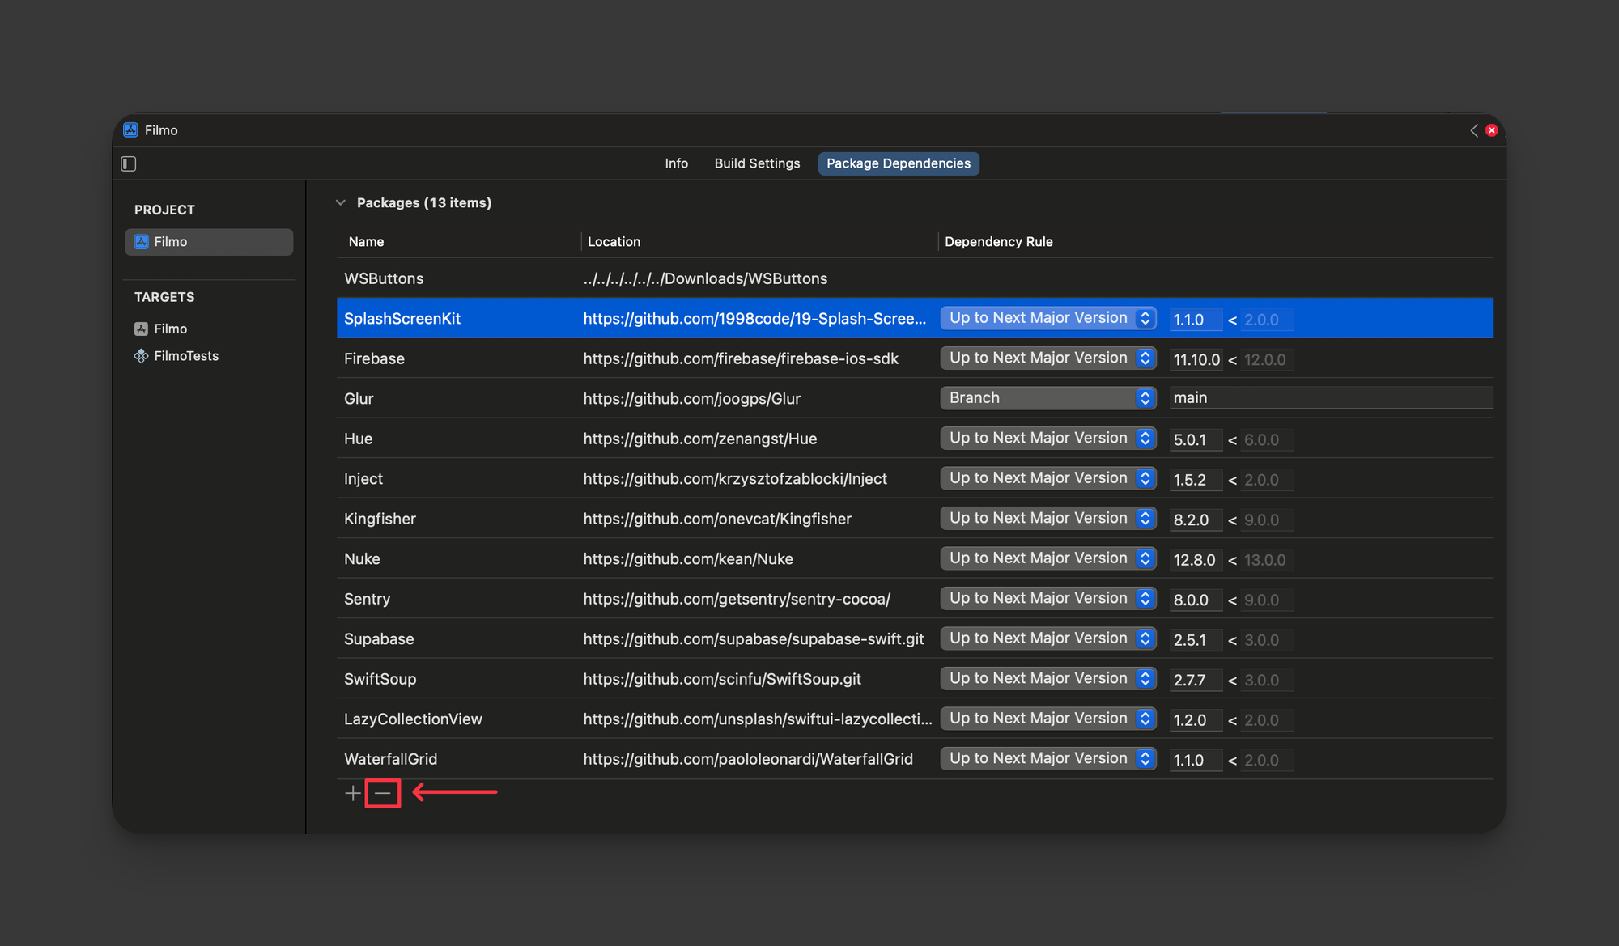
Task: Click the plus add package button
Action: pos(352,793)
